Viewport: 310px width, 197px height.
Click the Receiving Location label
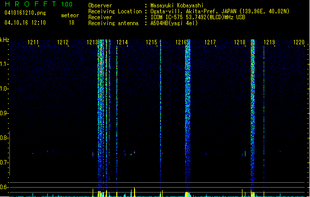pyautogui.click(x=115, y=11)
